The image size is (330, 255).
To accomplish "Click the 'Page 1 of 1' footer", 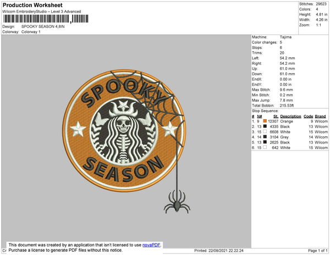I will click(x=318, y=251).
